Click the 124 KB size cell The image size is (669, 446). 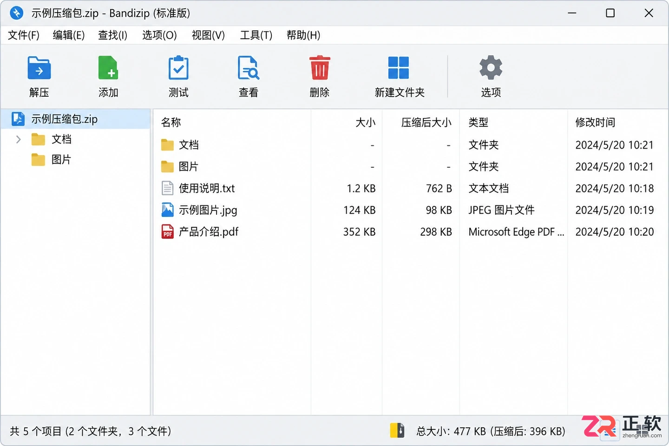coord(360,210)
